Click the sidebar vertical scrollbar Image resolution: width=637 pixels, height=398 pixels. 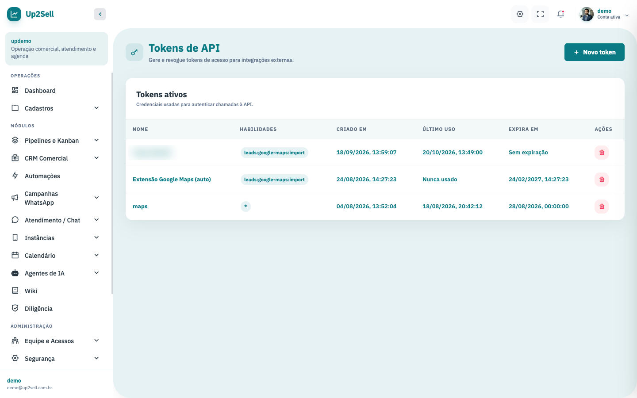pyautogui.click(x=112, y=184)
